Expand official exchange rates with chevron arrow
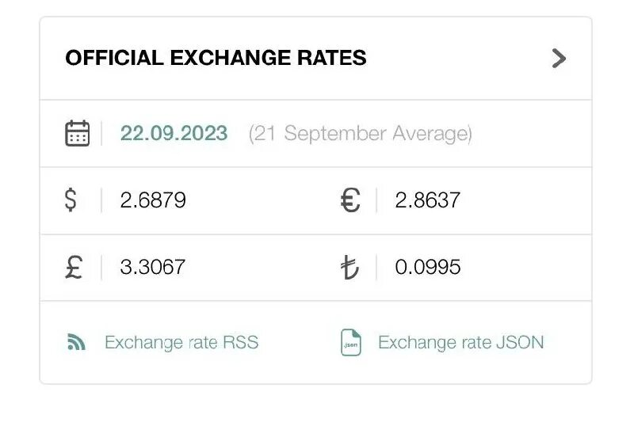 click(559, 59)
